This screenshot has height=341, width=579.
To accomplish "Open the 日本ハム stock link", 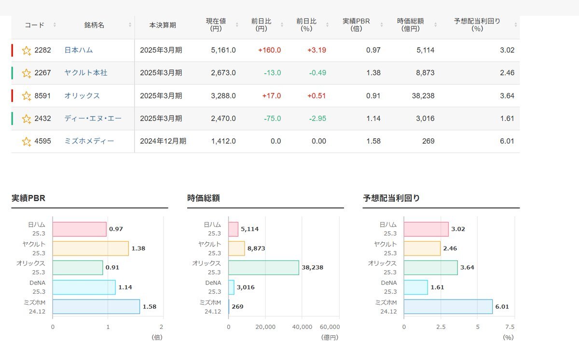I will tap(79, 50).
